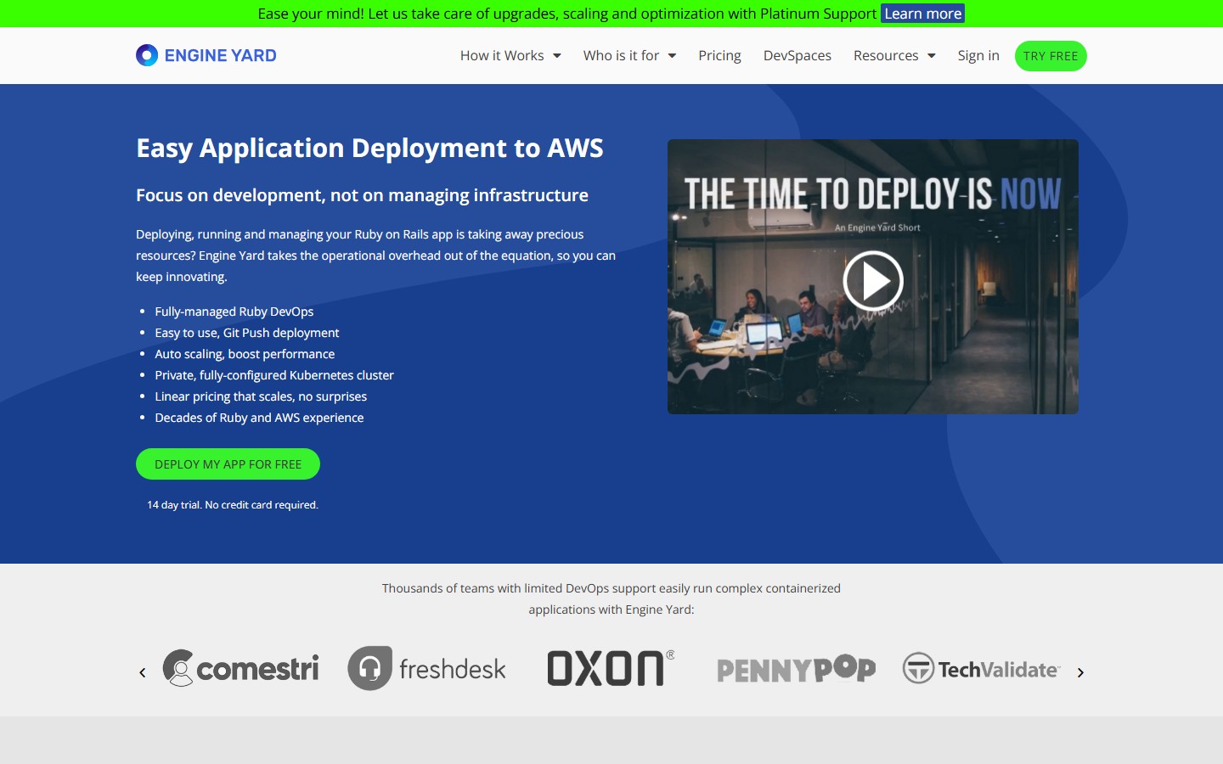Expand the Resources dropdown menu
Viewport: 1223px width, 764px height.
click(894, 56)
